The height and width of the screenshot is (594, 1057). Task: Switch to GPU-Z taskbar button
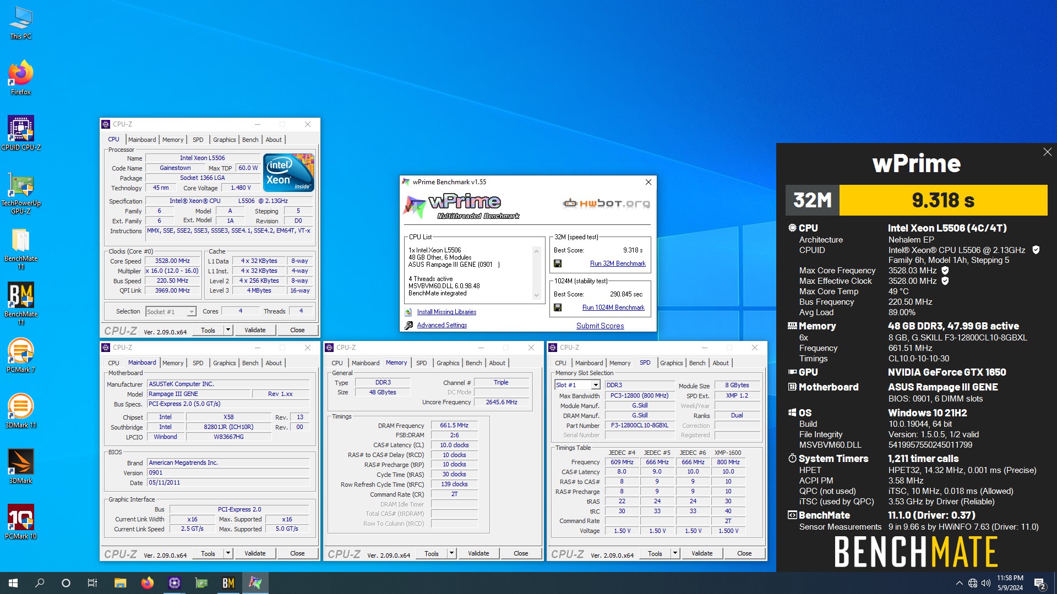click(201, 583)
